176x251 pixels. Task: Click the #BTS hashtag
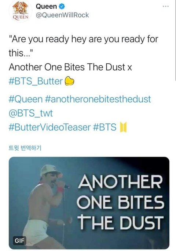click(104, 127)
